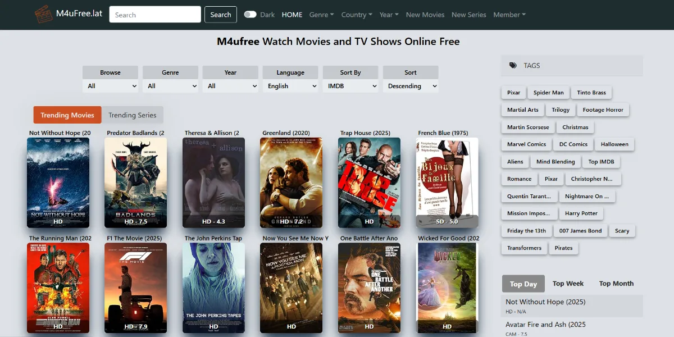The width and height of the screenshot is (674, 337).
Task: Select the Top Month tab
Action: [x=616, y=284]
